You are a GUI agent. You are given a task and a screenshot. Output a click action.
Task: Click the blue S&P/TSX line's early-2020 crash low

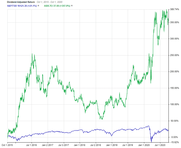click(151, 141)
